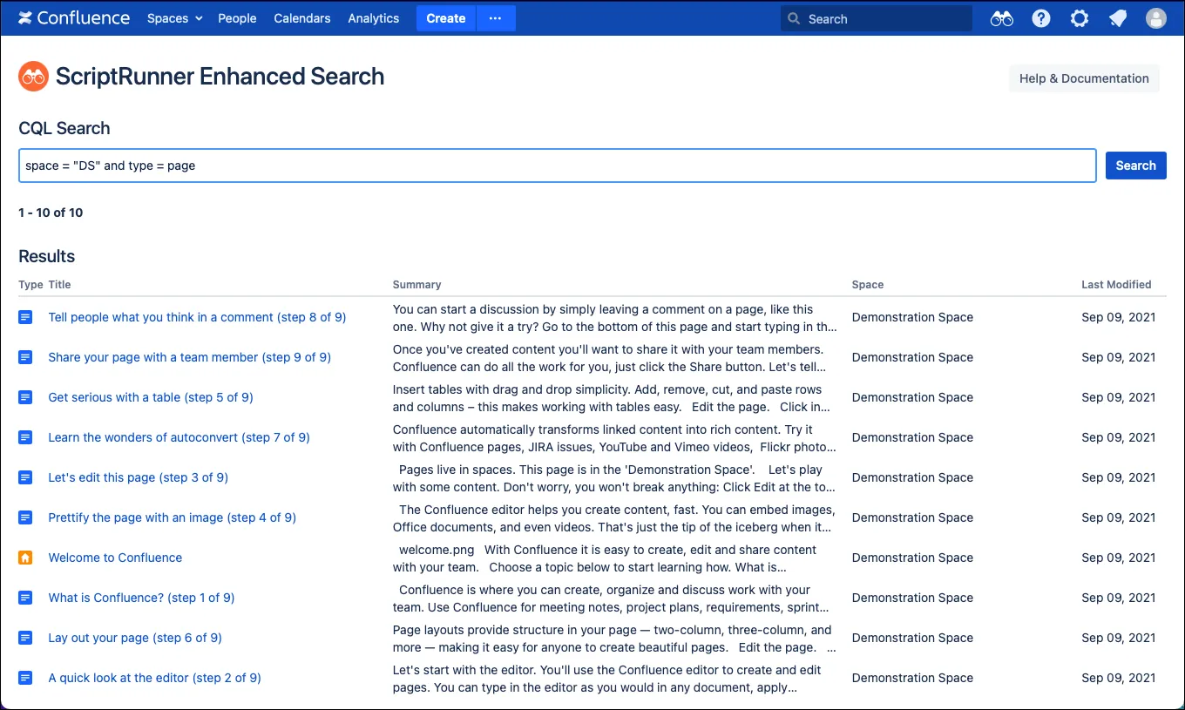Screen dimensions: 1185x710
Task: Click page icon beside 'Tell people what you think'
Action: (25, 317)
